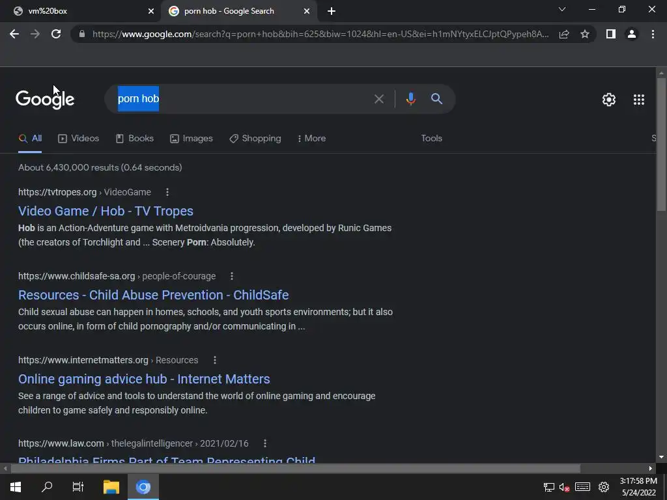Viewport: 667px width, 500px height.
Task: Switch to the All results tab
Action: pyautogui.click(x=30, y=139)
